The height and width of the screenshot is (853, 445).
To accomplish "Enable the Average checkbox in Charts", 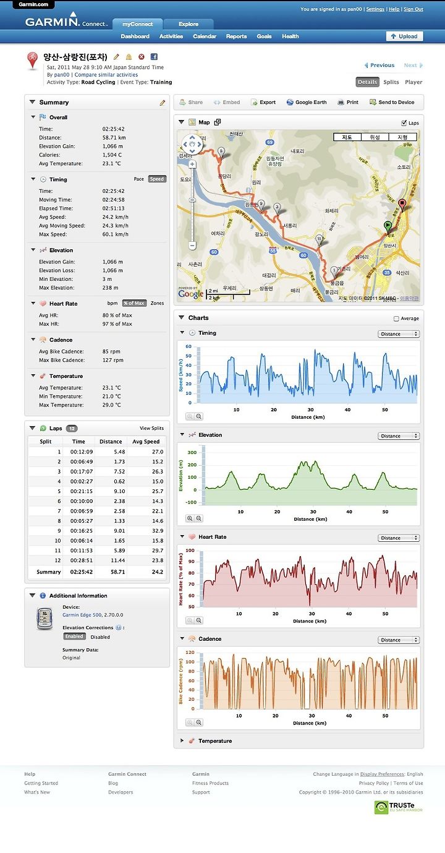I will pos(396,319).
